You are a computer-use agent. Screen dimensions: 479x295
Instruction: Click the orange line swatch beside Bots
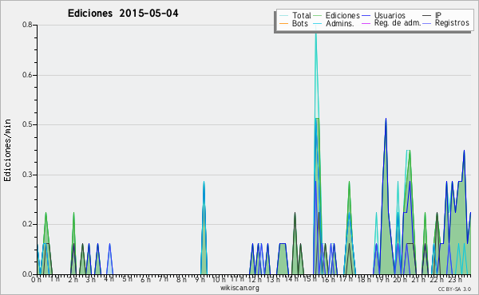(283, 23)
